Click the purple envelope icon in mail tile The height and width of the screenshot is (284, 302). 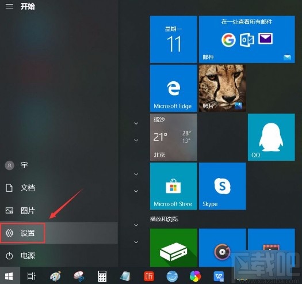point(265,39)
